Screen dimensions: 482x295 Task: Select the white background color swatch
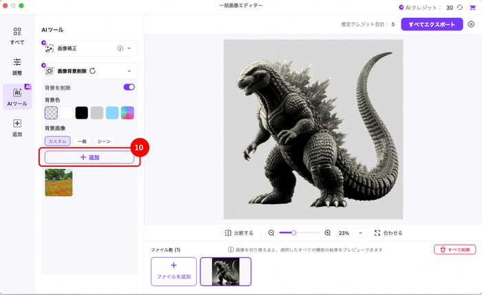[66, 113]
